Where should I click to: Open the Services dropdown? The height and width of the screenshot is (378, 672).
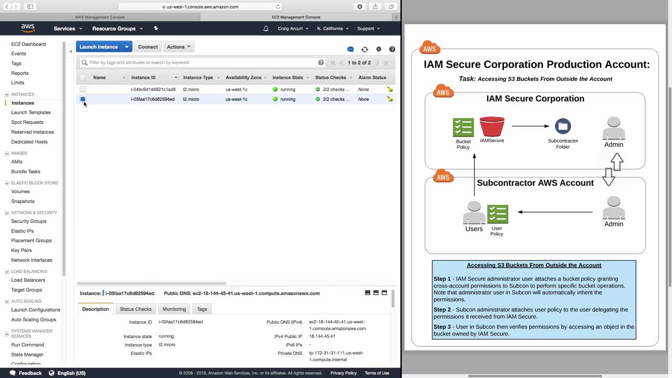pyautogui.click(x=67, y=28)
